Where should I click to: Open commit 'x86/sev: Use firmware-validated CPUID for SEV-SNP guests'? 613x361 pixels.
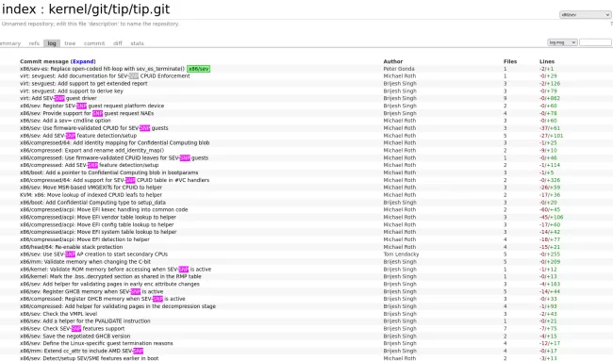pos(93,128)
